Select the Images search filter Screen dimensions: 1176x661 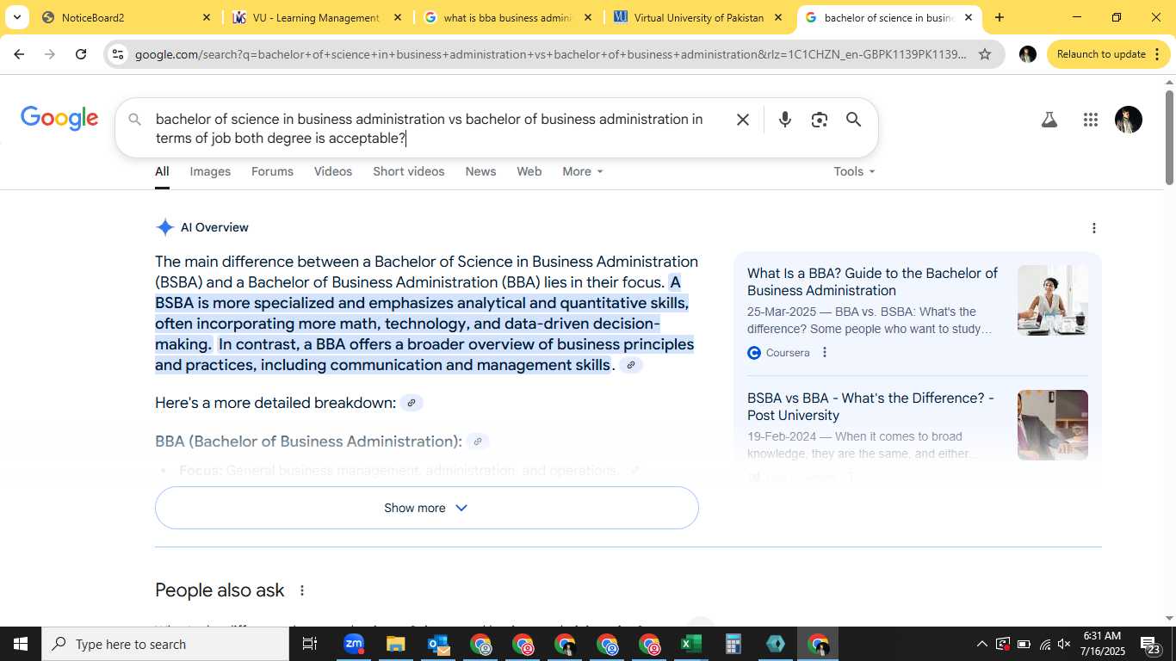[210, 171]
